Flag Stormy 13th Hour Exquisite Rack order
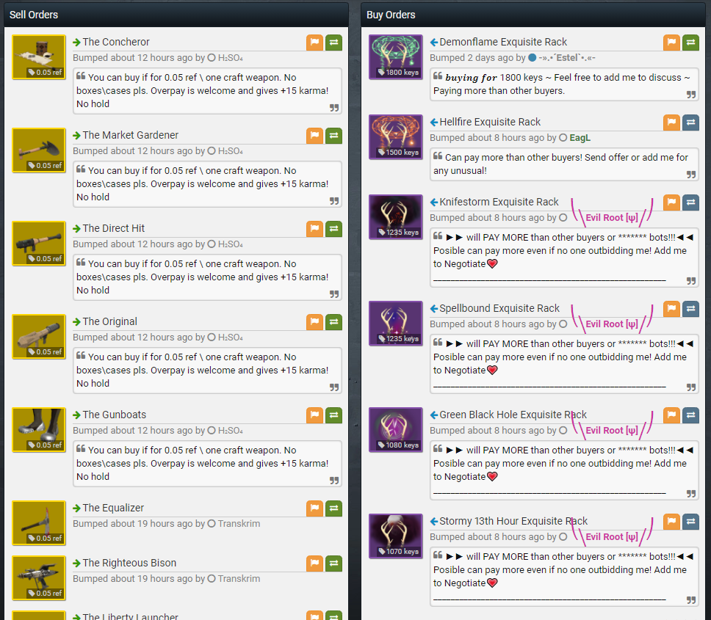This screenshot has height=620, width=711. (671, 522)
